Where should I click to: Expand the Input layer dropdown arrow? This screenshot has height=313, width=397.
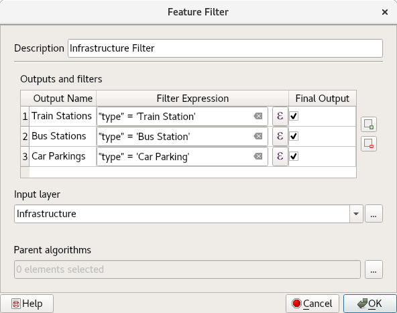356,214
